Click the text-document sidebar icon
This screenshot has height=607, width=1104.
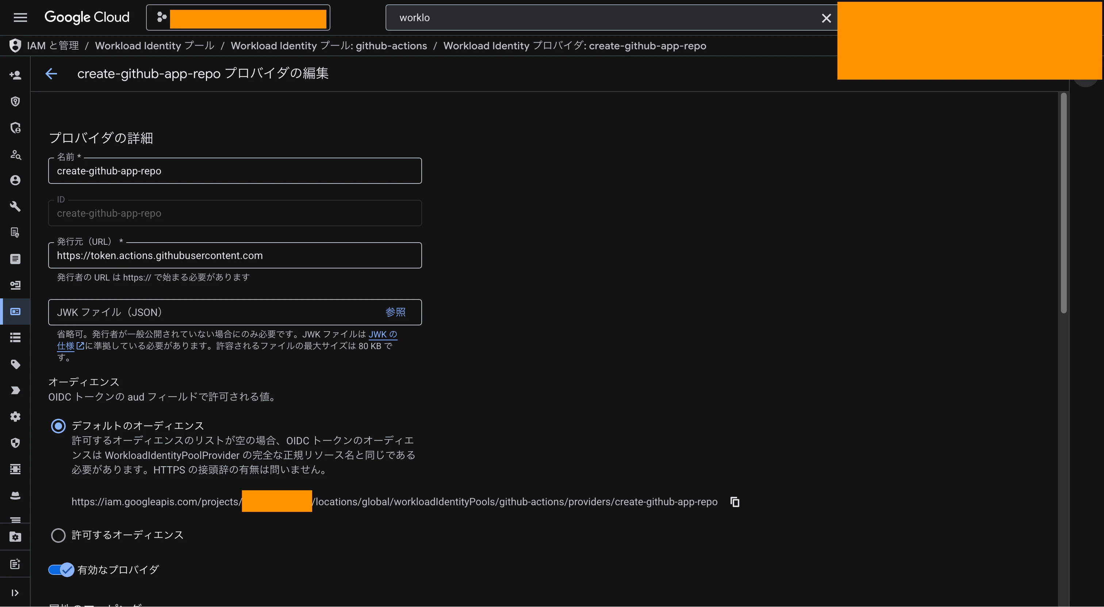[x=15, y=259]
